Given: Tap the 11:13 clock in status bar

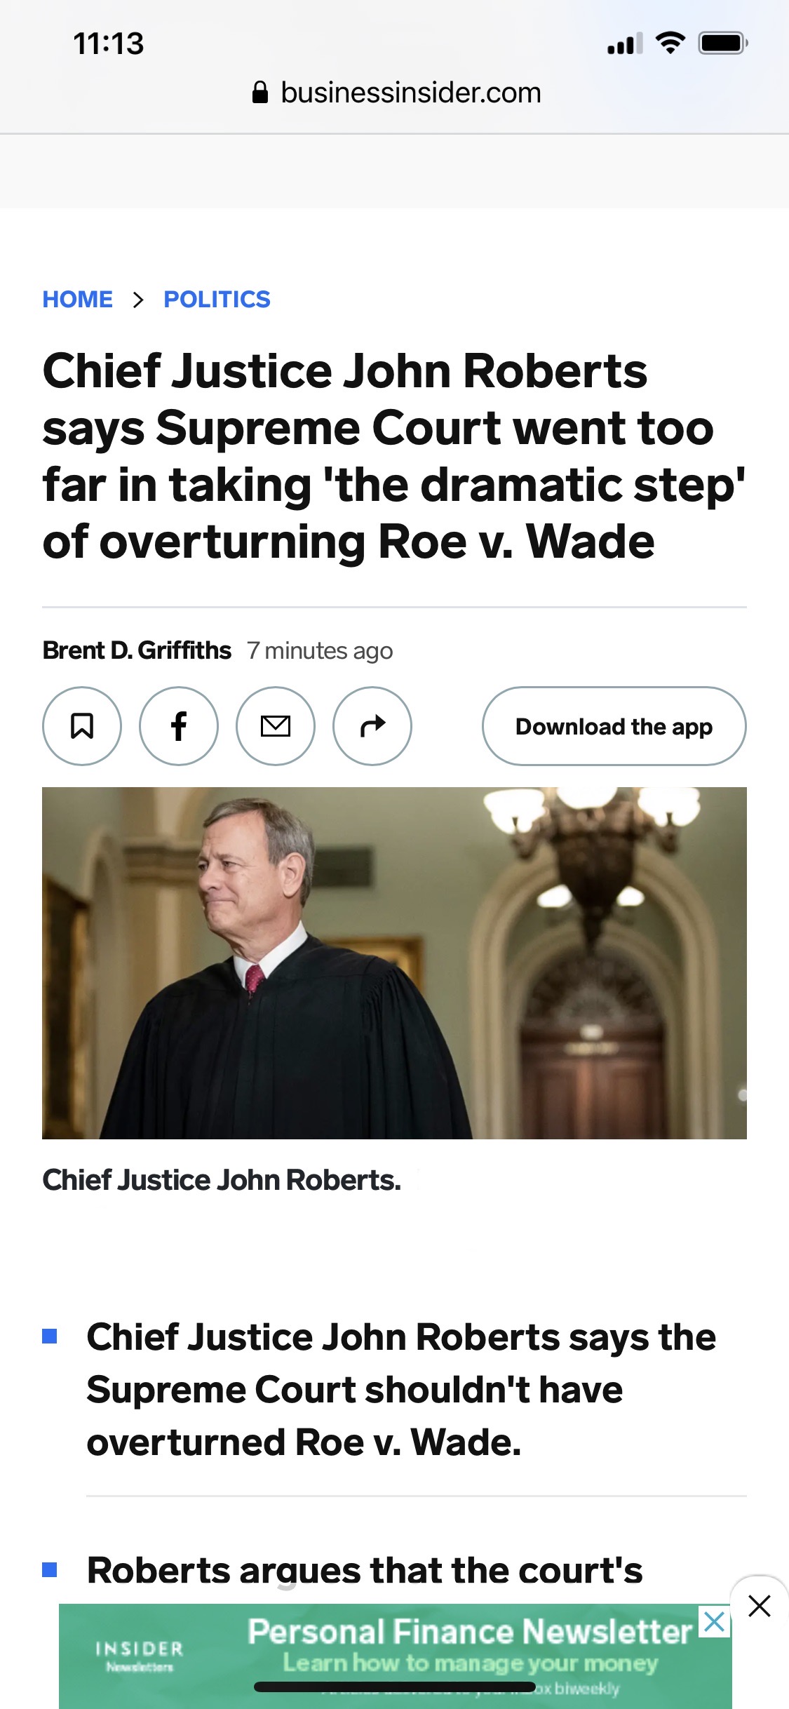Looking at the screenshot, I should (109, 43).
